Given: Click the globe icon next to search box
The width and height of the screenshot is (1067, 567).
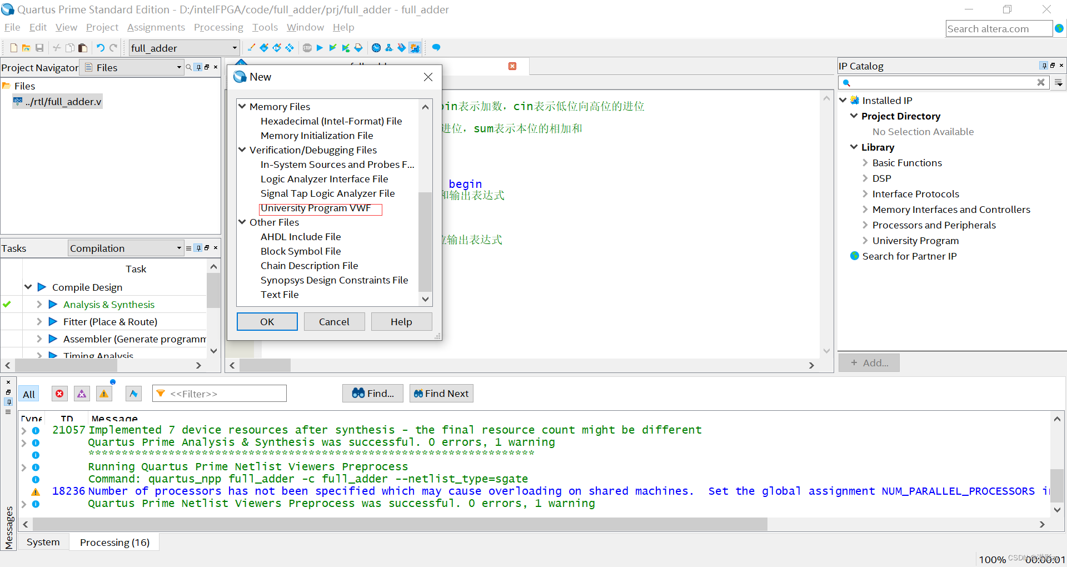Looking at the screenshot, I should [x=1059, y=28].
